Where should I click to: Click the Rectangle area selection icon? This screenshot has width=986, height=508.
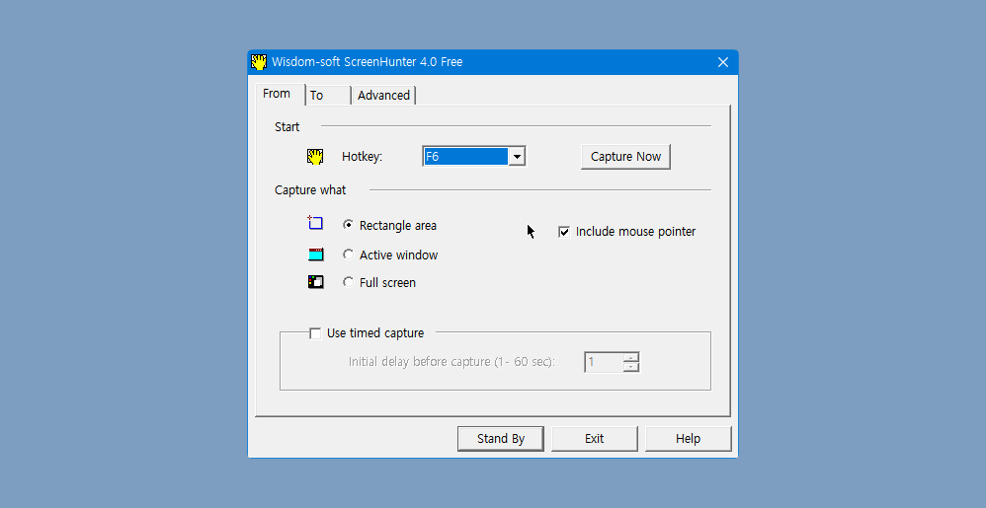pos(315,222)
